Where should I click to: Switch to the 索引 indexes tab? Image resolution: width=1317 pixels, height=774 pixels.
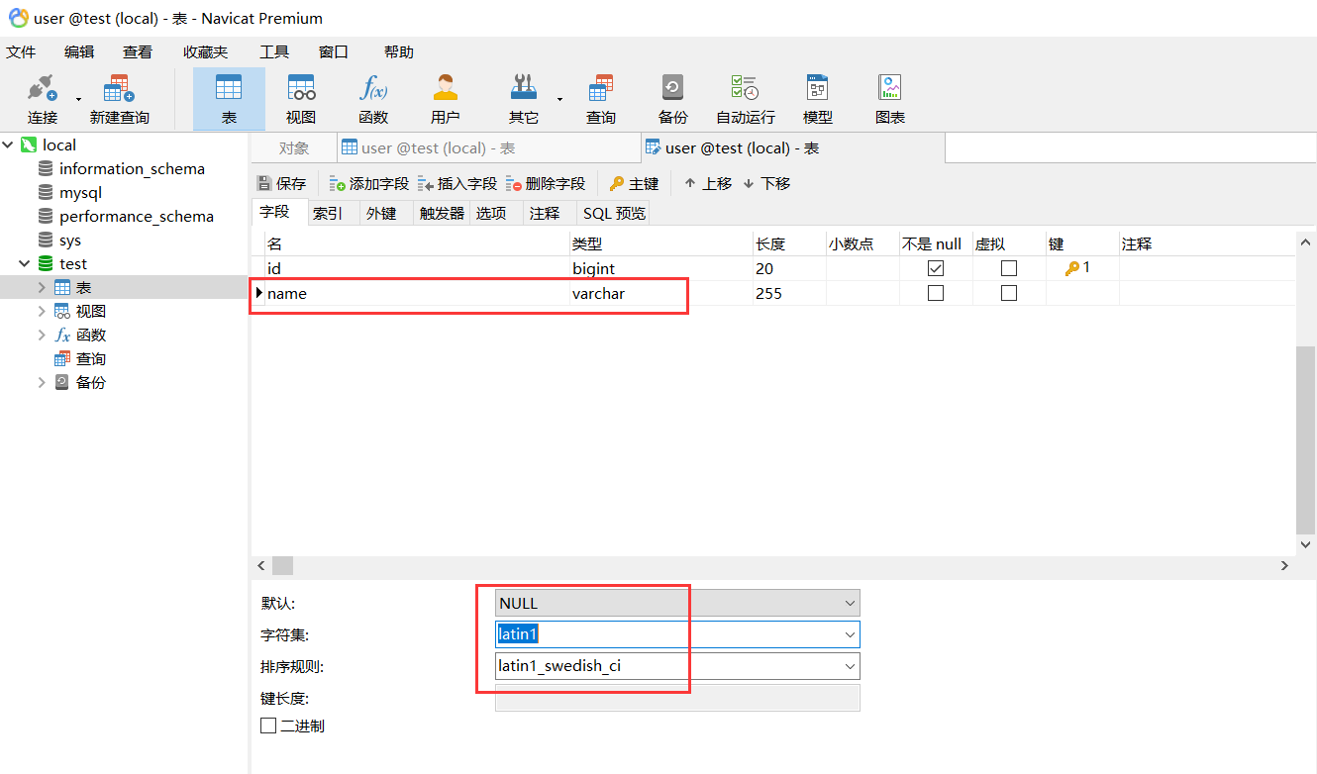[328, 213]
